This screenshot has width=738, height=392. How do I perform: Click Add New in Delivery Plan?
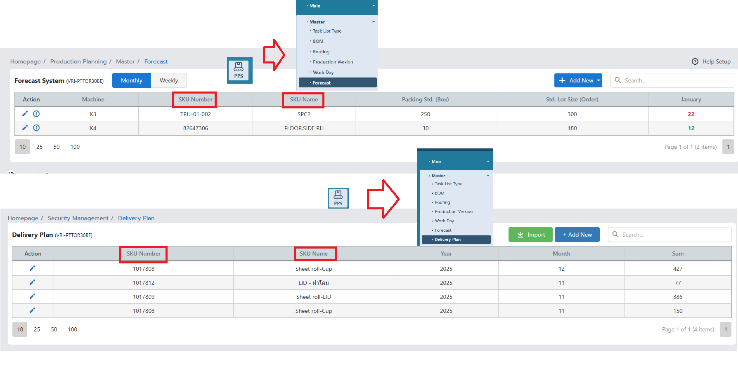577,235
